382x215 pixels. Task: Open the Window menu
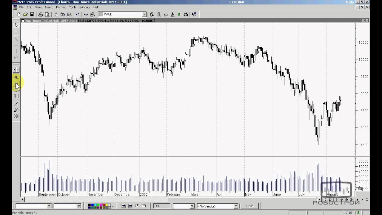coord(85,7)
